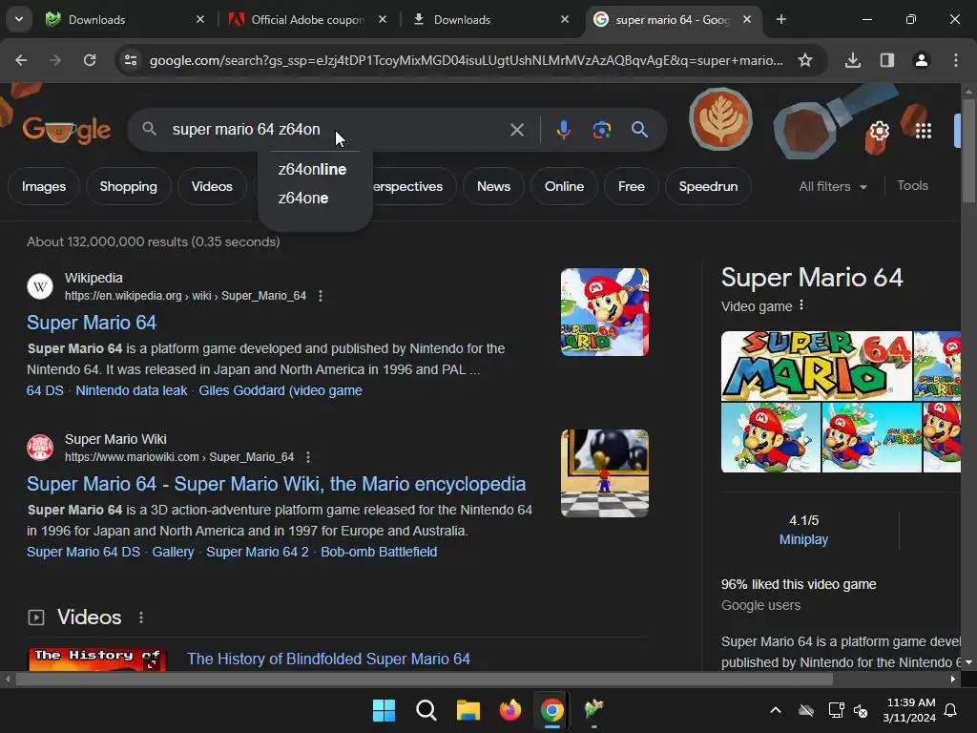Viewport: 977px width, 733px height.
Task: Filter results by Videos
Action: (x=212, y=186)
